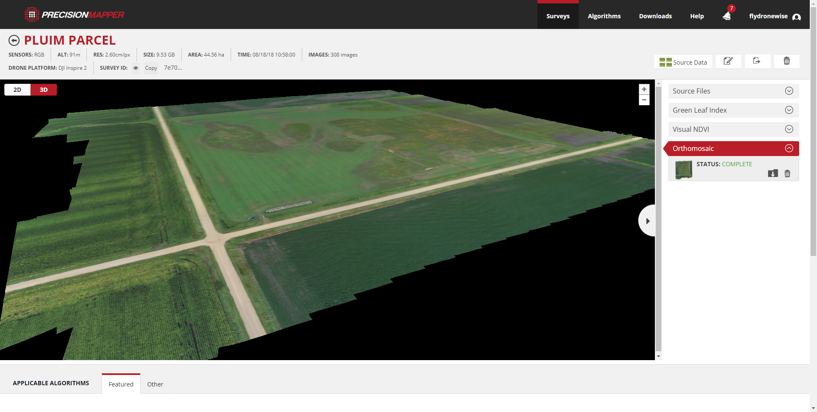Open the Algorithms menu
Image resolution: width=817 pixels, height=412 pixels.
pyautogui.click(x=604, y=16)
